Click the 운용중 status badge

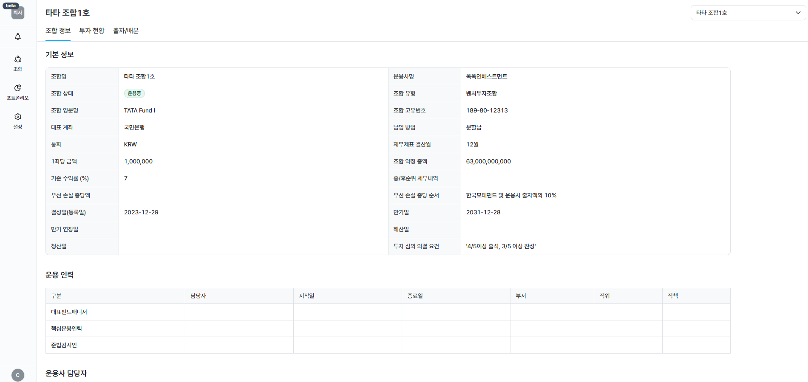click(134, 93)
